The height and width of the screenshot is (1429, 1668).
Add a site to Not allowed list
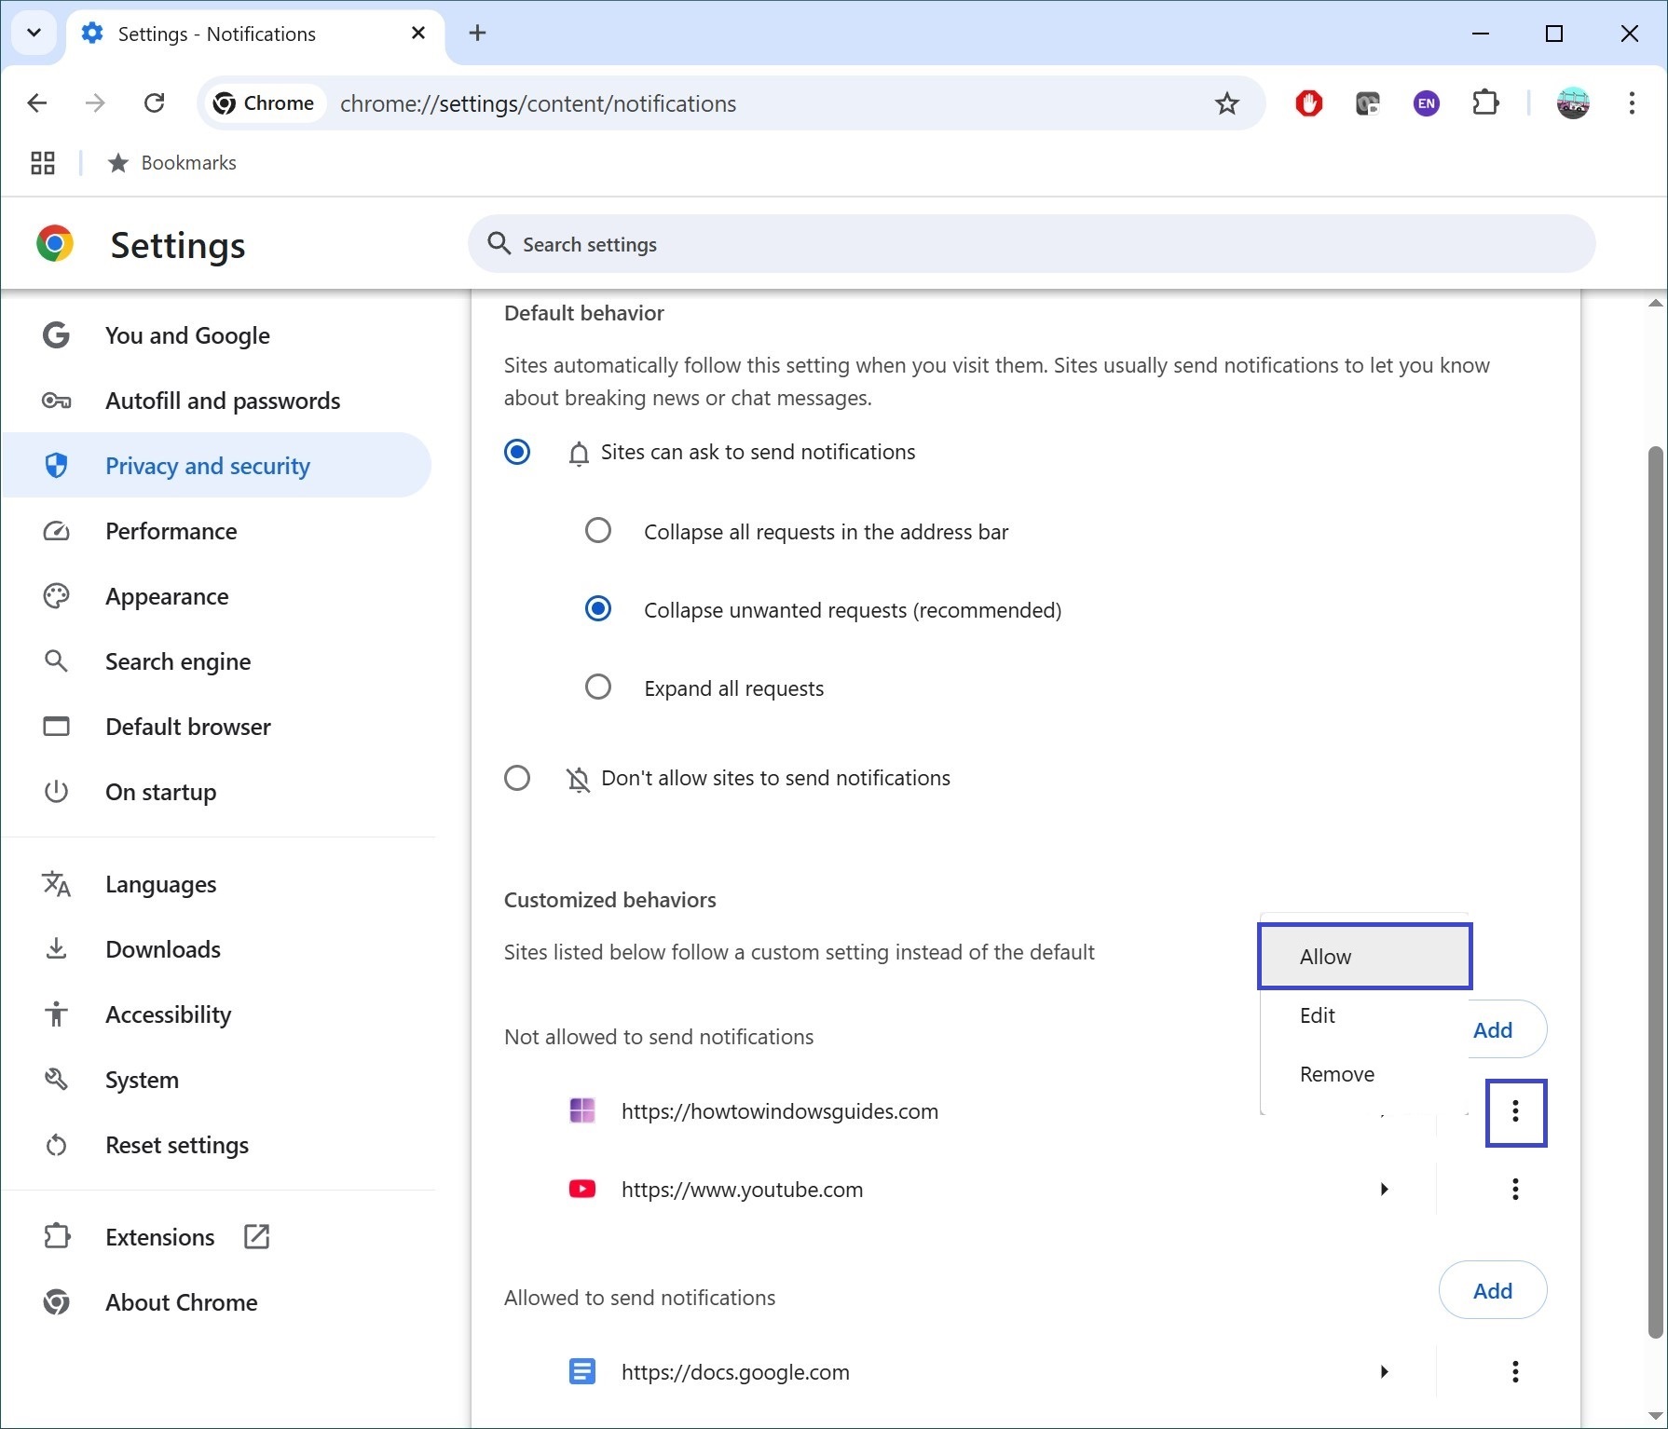1507,1029
